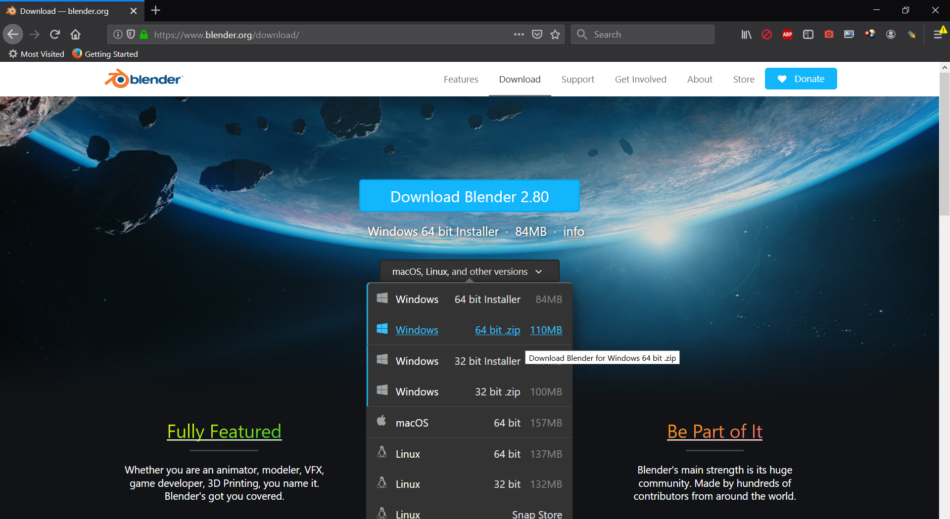Click the browser forward arrow
The height and width of the screenshot is (519, 950).
click(x=34, y=35)
